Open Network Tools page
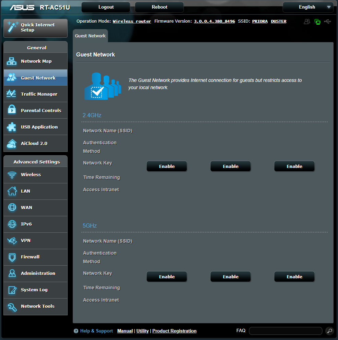The width and height of the screenshot is (338, 340). (x=36, y=306)
